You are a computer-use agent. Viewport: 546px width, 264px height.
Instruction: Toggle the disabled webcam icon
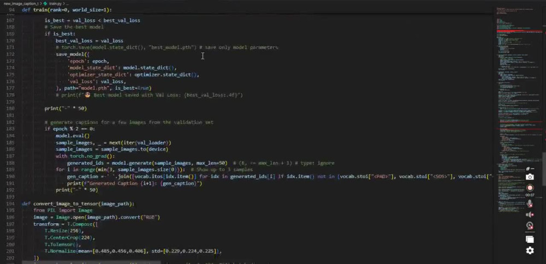530,226
